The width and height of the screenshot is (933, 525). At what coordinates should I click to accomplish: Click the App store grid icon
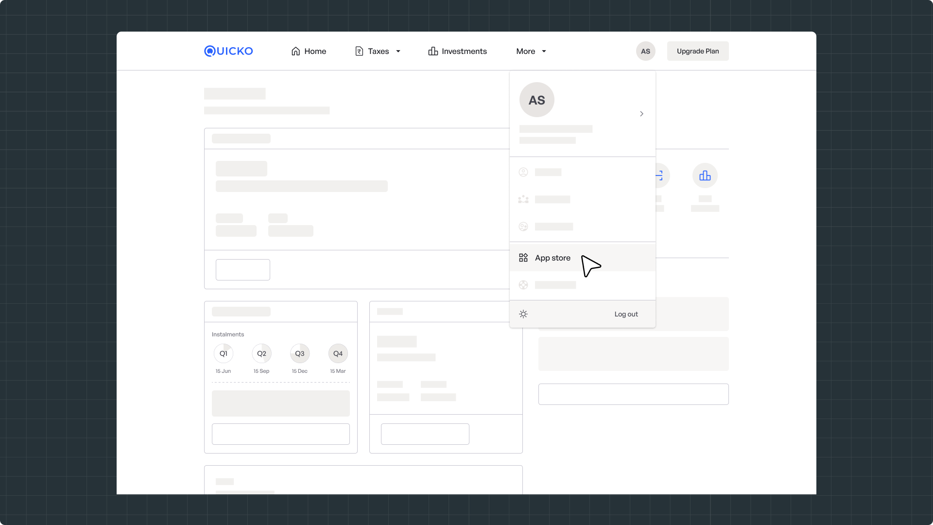click(x=523, y=258)
